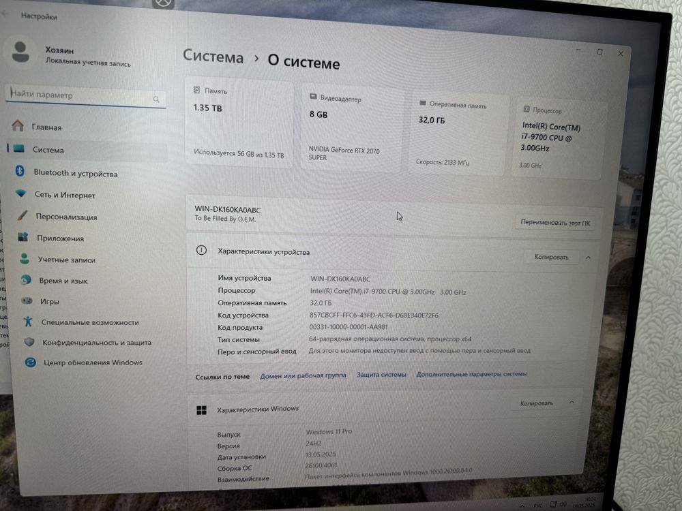Click the info icon beside Характеристики устройства
This screenshot has width=682, height=511.
[201, 250]
